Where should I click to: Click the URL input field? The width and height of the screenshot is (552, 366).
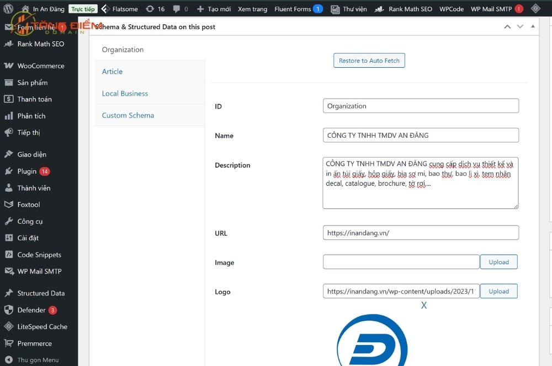[x=421, y=233]
